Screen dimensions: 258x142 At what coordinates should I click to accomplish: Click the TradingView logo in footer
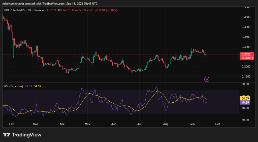22,135
